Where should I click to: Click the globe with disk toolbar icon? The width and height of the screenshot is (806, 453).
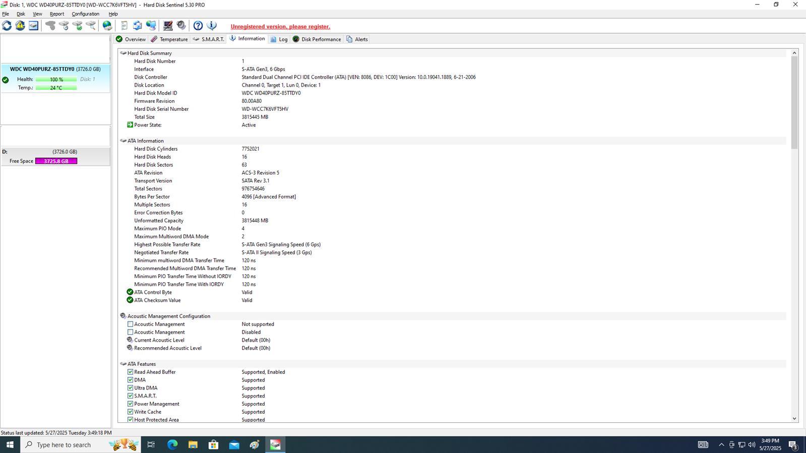point(107,26)
